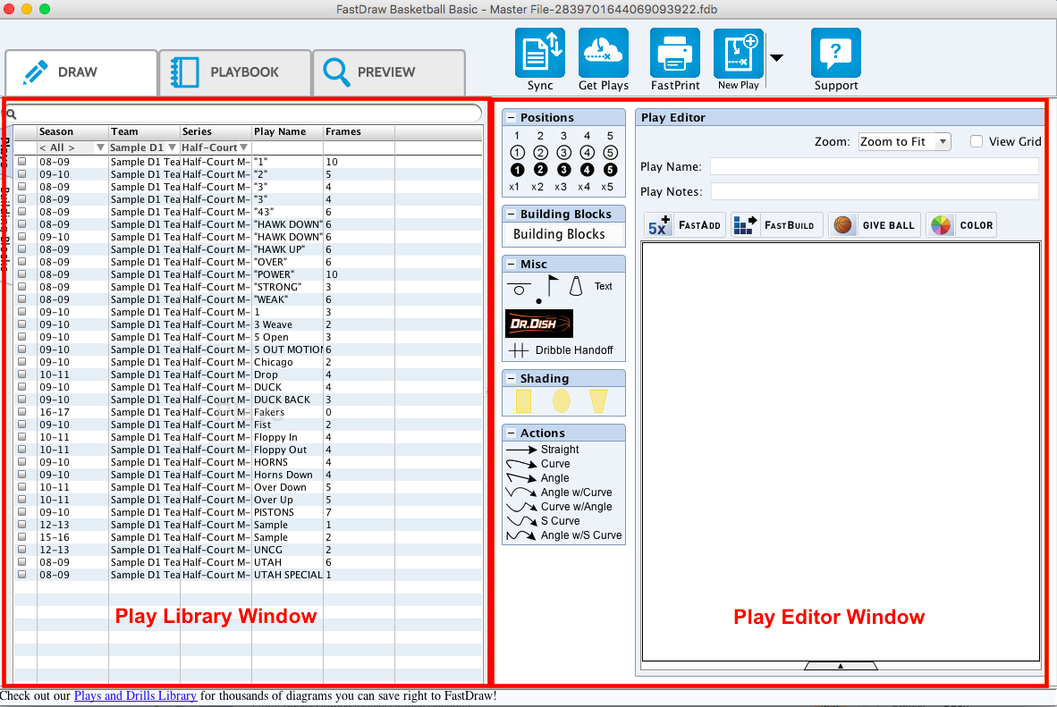1057x707 pixels.
Task: Collapse the Building Blocks panel
Action: click(511, 214)
